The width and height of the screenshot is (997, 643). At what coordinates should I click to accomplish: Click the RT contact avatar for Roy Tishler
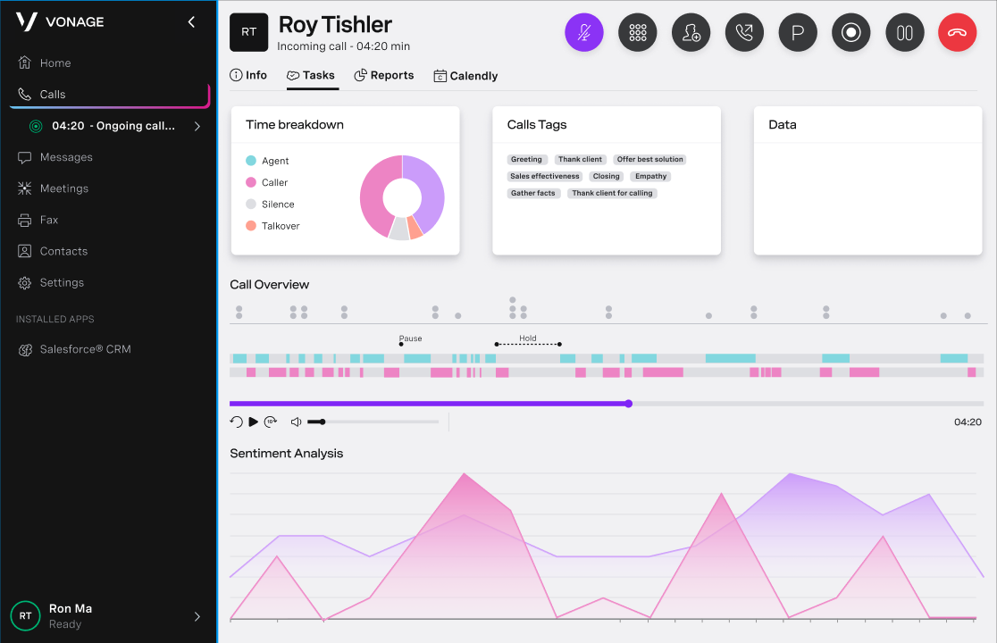pyautogui.click(x=248, y=32)
